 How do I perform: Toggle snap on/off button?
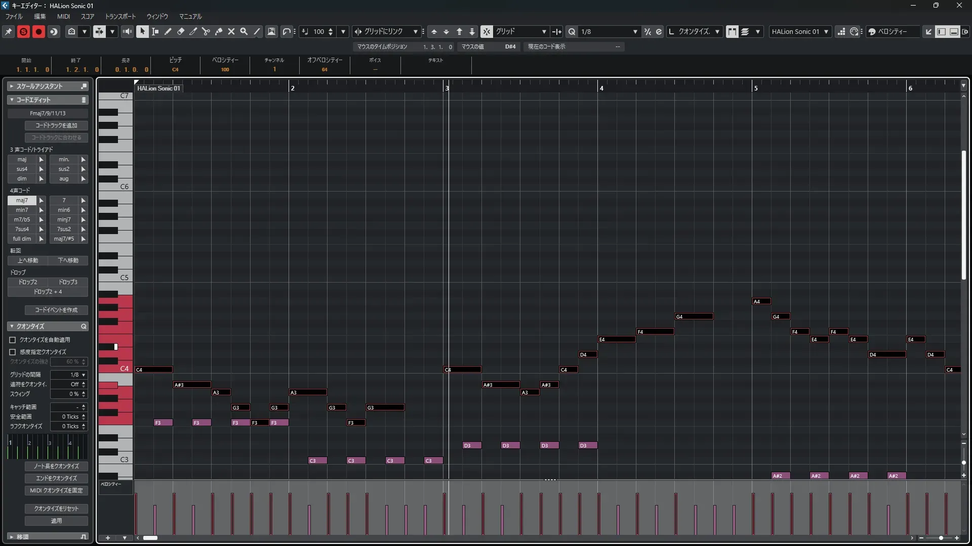487,31
